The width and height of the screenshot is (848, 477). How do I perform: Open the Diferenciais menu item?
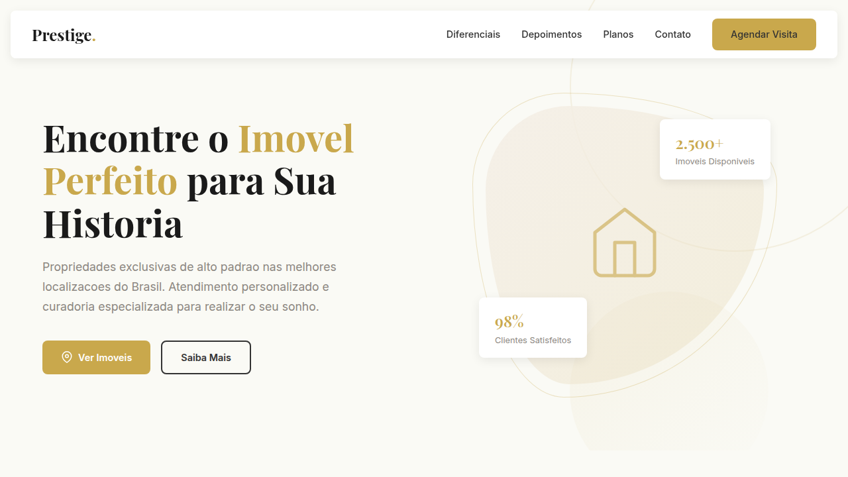pos(473,34)
